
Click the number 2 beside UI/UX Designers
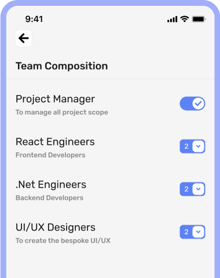click(186, 232)
